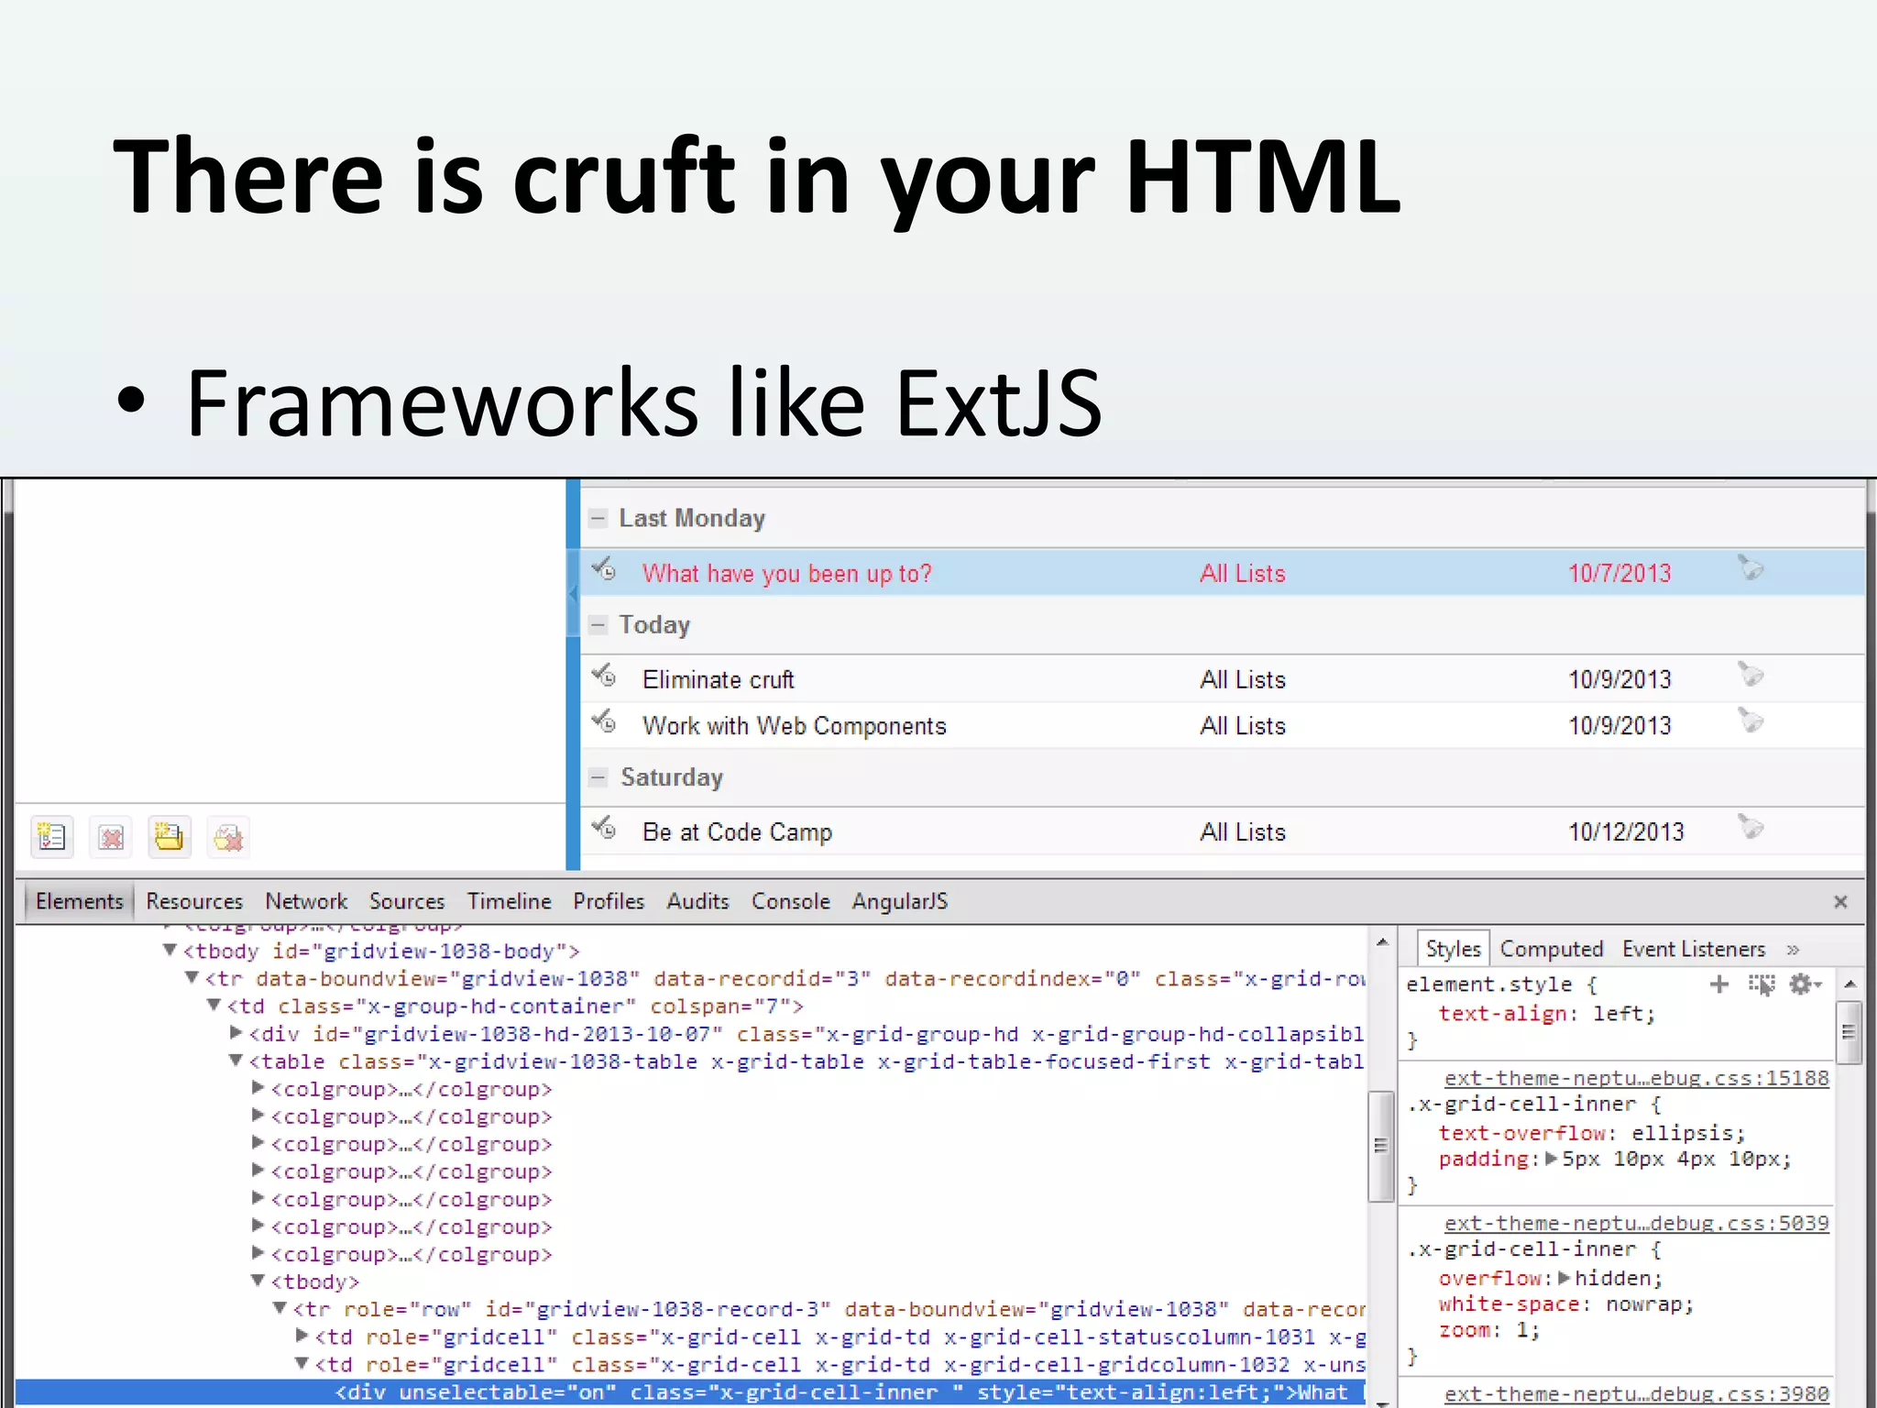Toggle done status for 'Eliminate cruft' task
This screenshot has height=1408, width=1877.
[x=604, y=676]
